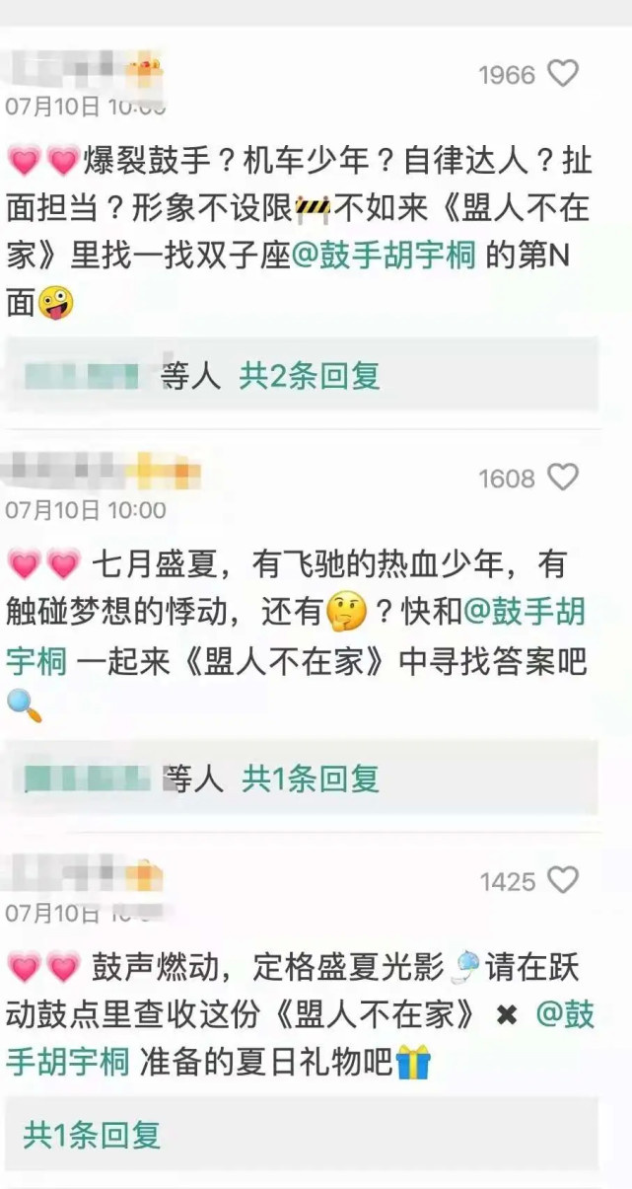Expand 共1条回复 under the second comment

tap(311, 779)
